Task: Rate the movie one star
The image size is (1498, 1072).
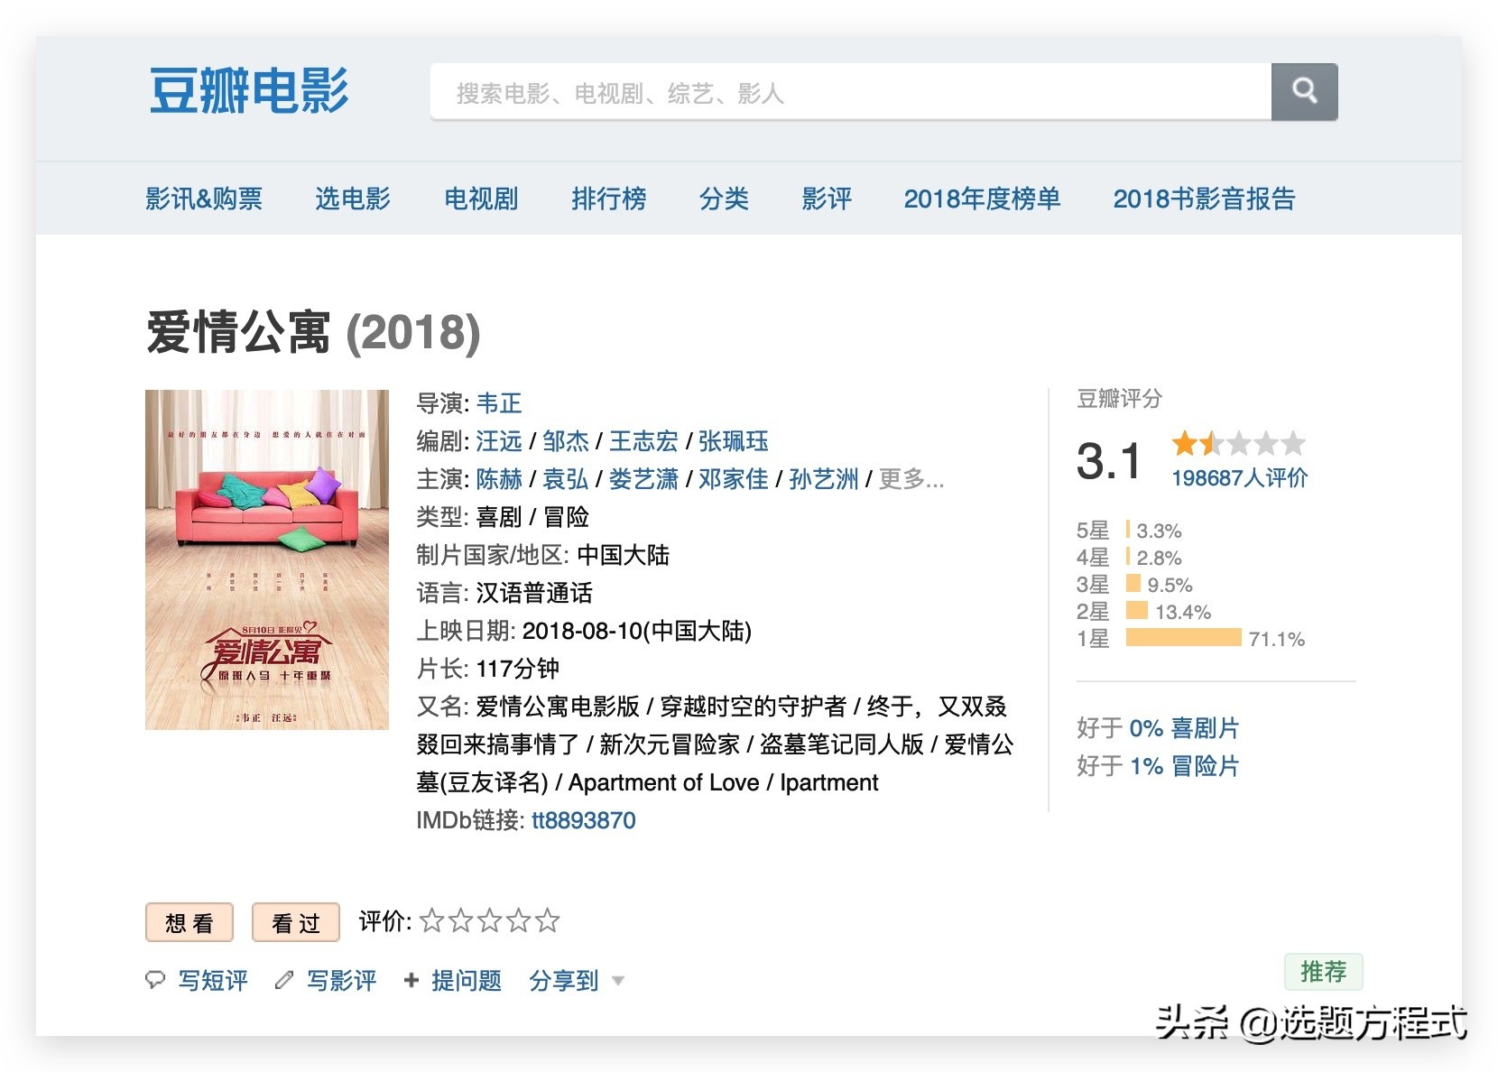Action: [x=431, y=920]
